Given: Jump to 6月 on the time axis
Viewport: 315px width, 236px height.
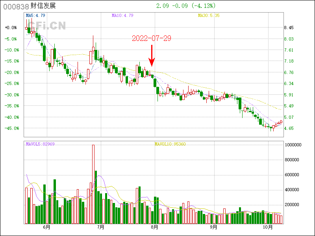Looking at the screenshot, I should coord(46,227).
